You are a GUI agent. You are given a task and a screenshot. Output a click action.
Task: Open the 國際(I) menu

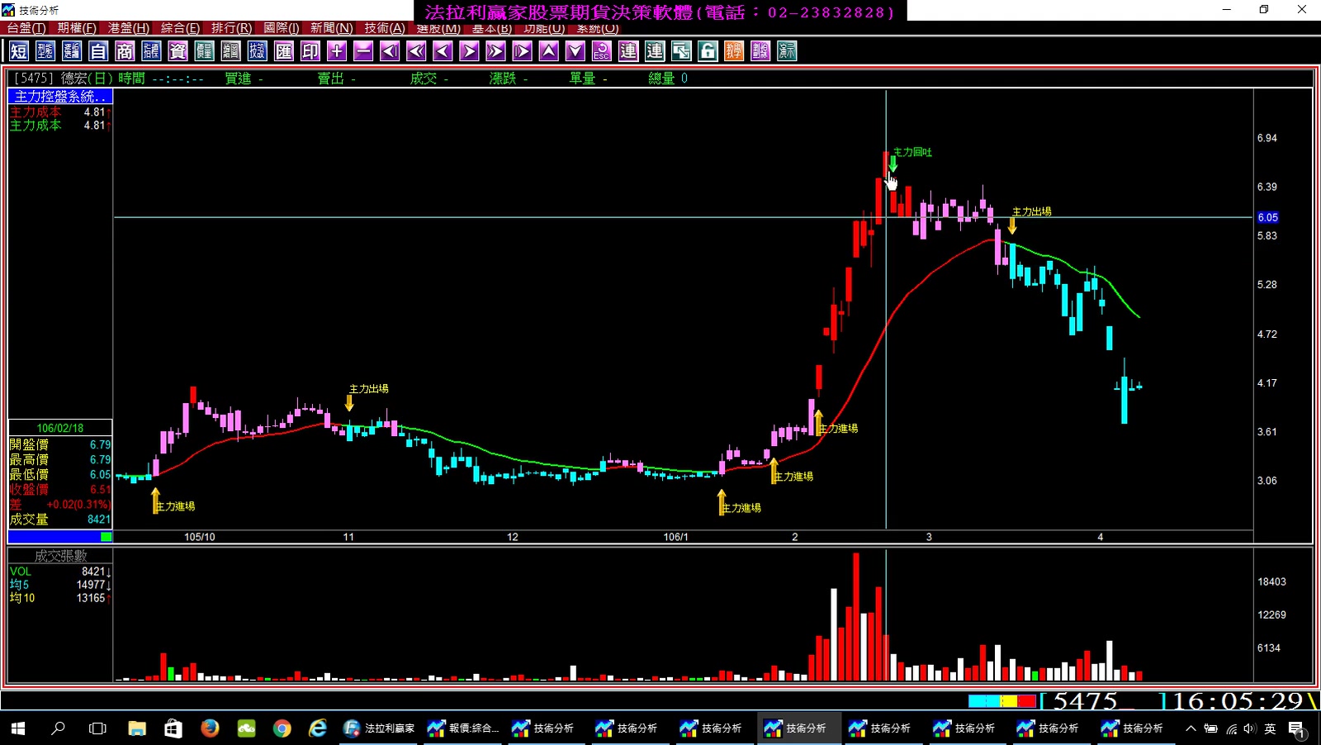pos(282,28)
